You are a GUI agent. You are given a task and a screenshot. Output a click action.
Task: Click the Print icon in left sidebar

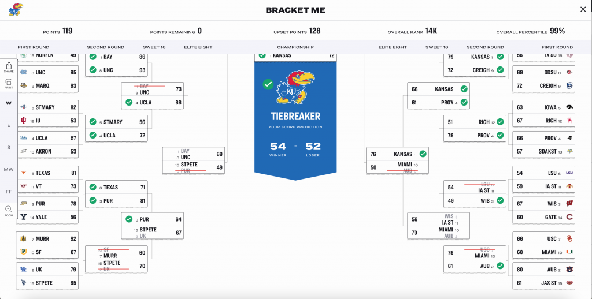tap(9, 83)
